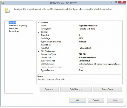Change the TimeOut value 0
127x108 pixels.
[x=79, y=35]
